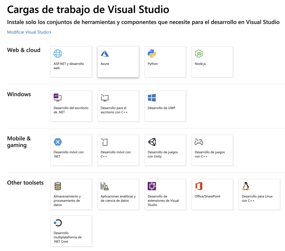Click the C++ desktop monitor icon
The width and height of the screenshot is (285, 251).
point(105,98)
